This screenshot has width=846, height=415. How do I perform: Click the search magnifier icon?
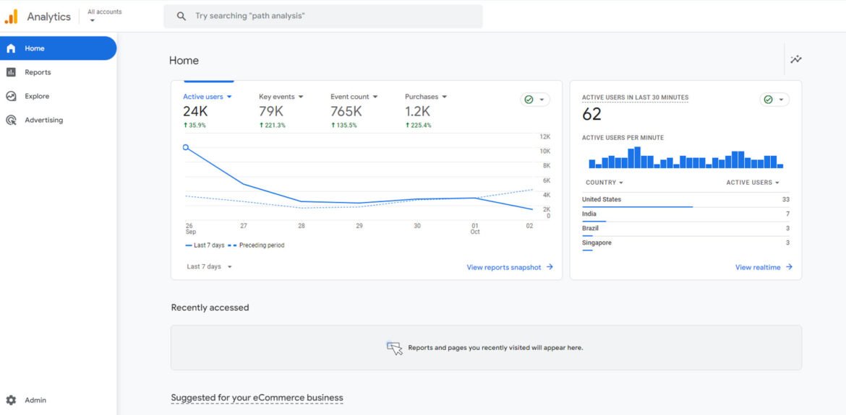point(181,16)
